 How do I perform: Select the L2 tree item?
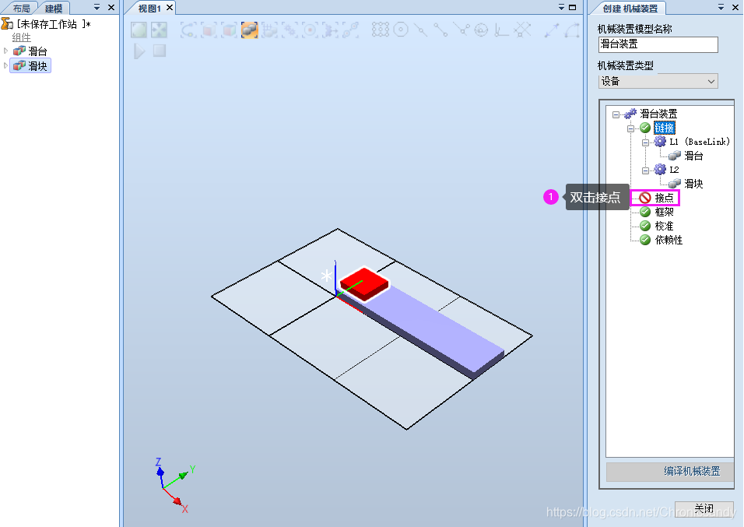(x=674, y=170)
